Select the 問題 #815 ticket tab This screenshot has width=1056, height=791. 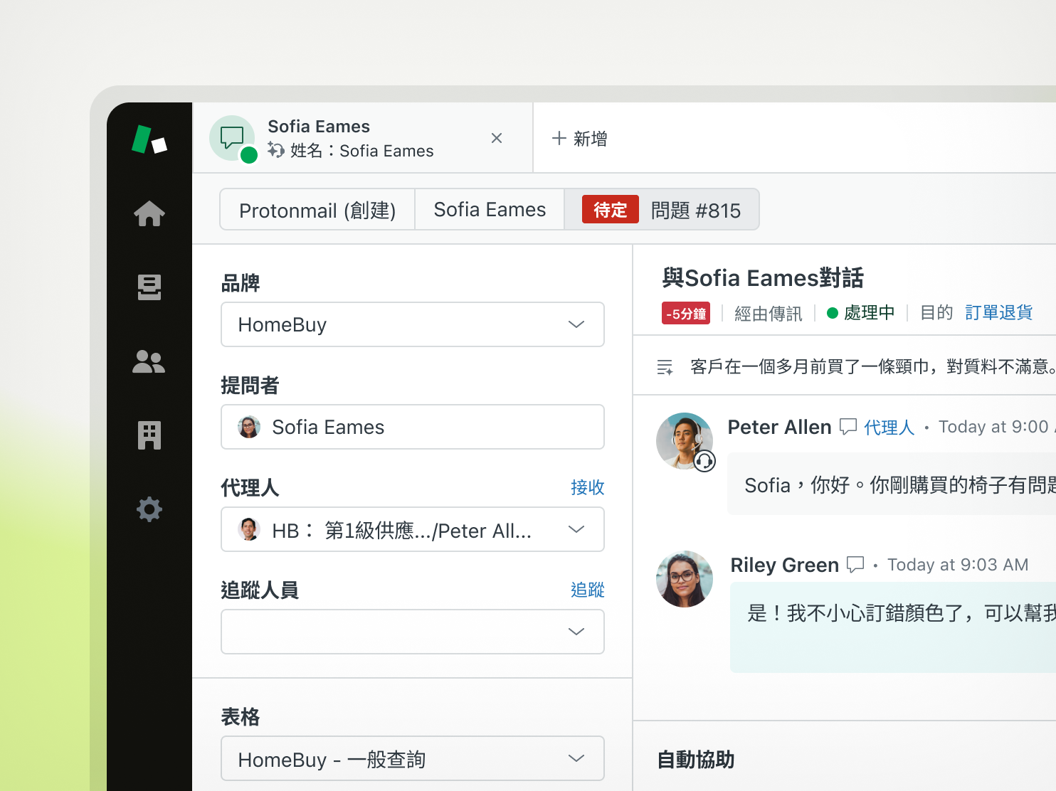(662, 210)
